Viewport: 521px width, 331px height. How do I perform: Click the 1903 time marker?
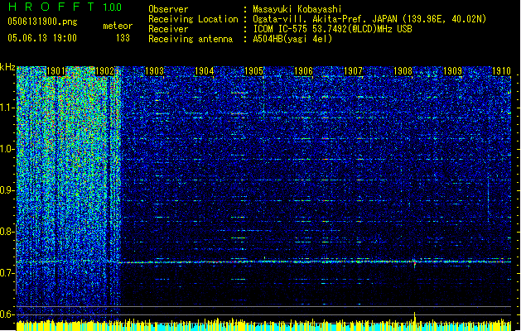pos(155,71)
